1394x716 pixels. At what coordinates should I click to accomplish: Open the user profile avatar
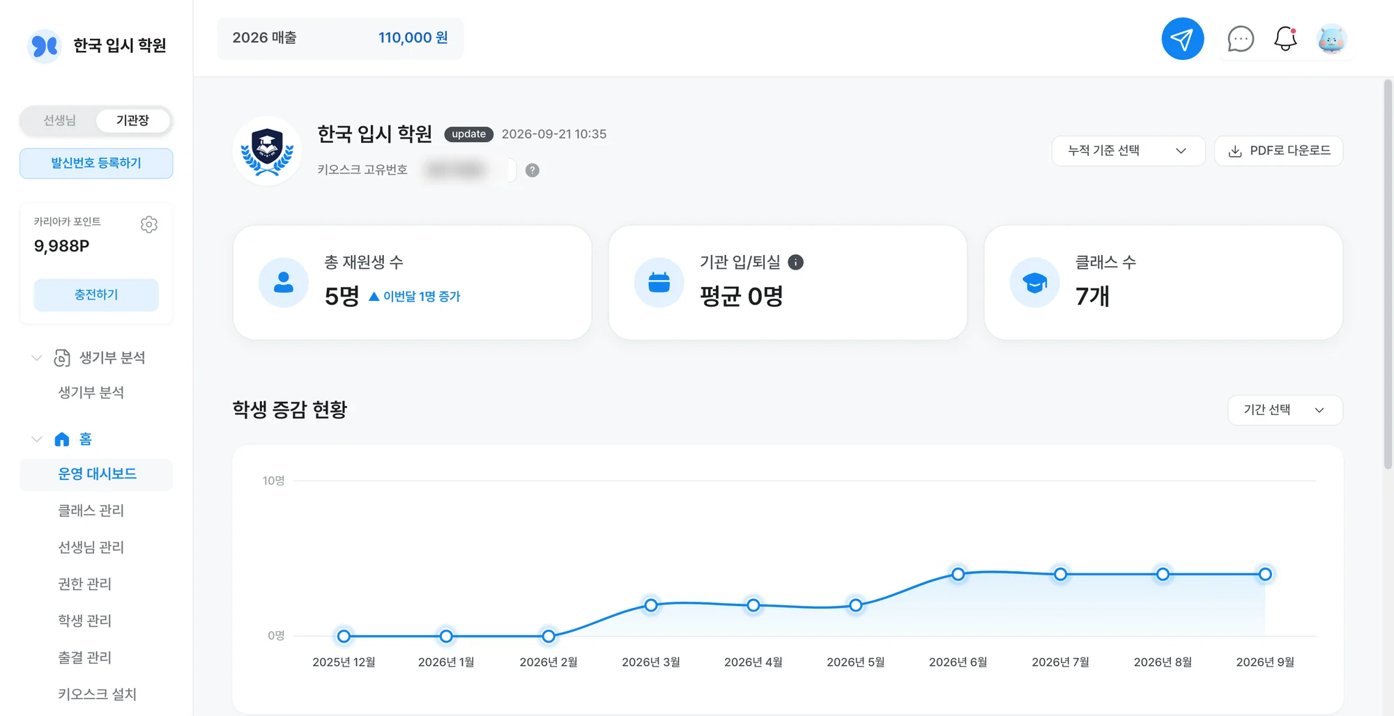pyautogui.click(x=1331, y=39)
